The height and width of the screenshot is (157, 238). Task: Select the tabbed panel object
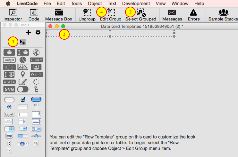(36, 107)
